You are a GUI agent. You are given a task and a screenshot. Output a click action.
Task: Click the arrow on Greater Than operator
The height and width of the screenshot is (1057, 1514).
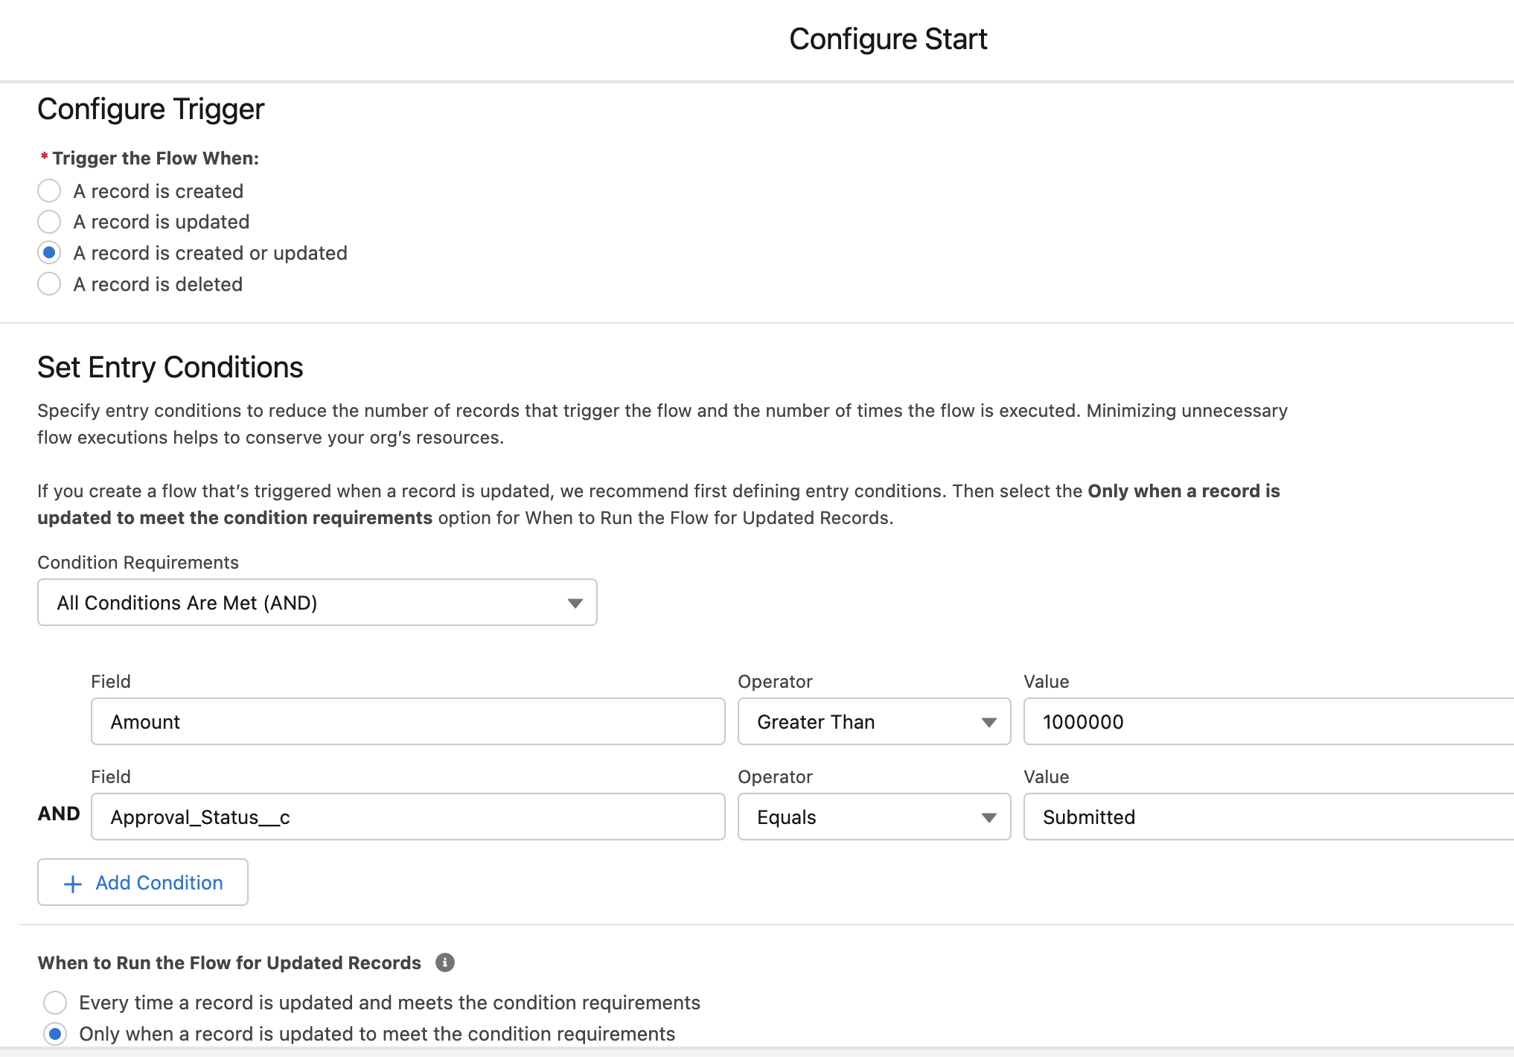click(988, 722)
